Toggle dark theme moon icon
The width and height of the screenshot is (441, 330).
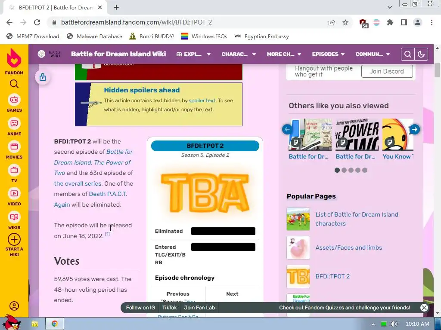[x=421, y=54]
